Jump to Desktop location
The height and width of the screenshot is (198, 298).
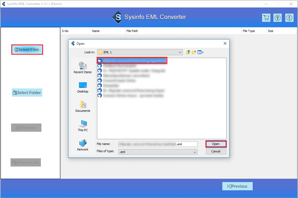point(83,88)
